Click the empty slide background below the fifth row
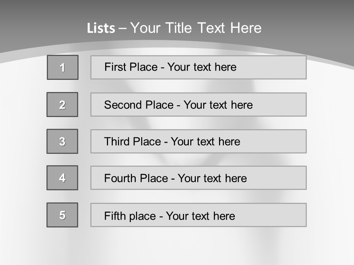354x265 pixels. click(x=177, y=247)
